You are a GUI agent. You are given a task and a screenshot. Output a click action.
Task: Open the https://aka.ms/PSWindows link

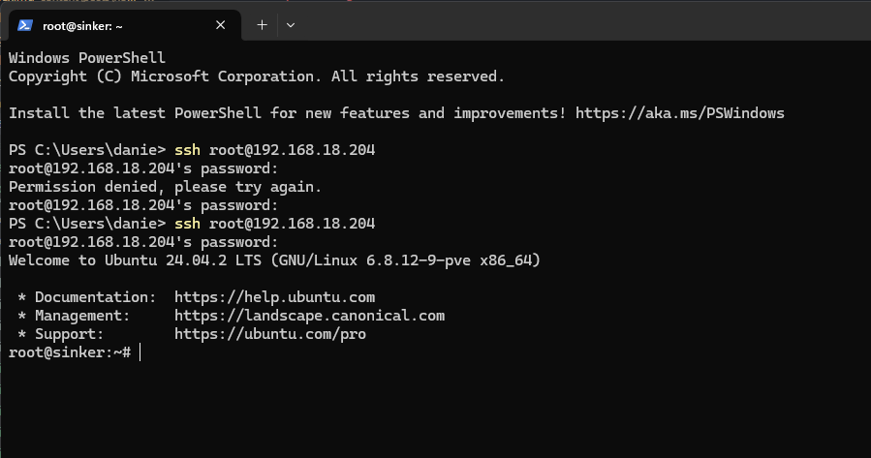coord(680,113)
